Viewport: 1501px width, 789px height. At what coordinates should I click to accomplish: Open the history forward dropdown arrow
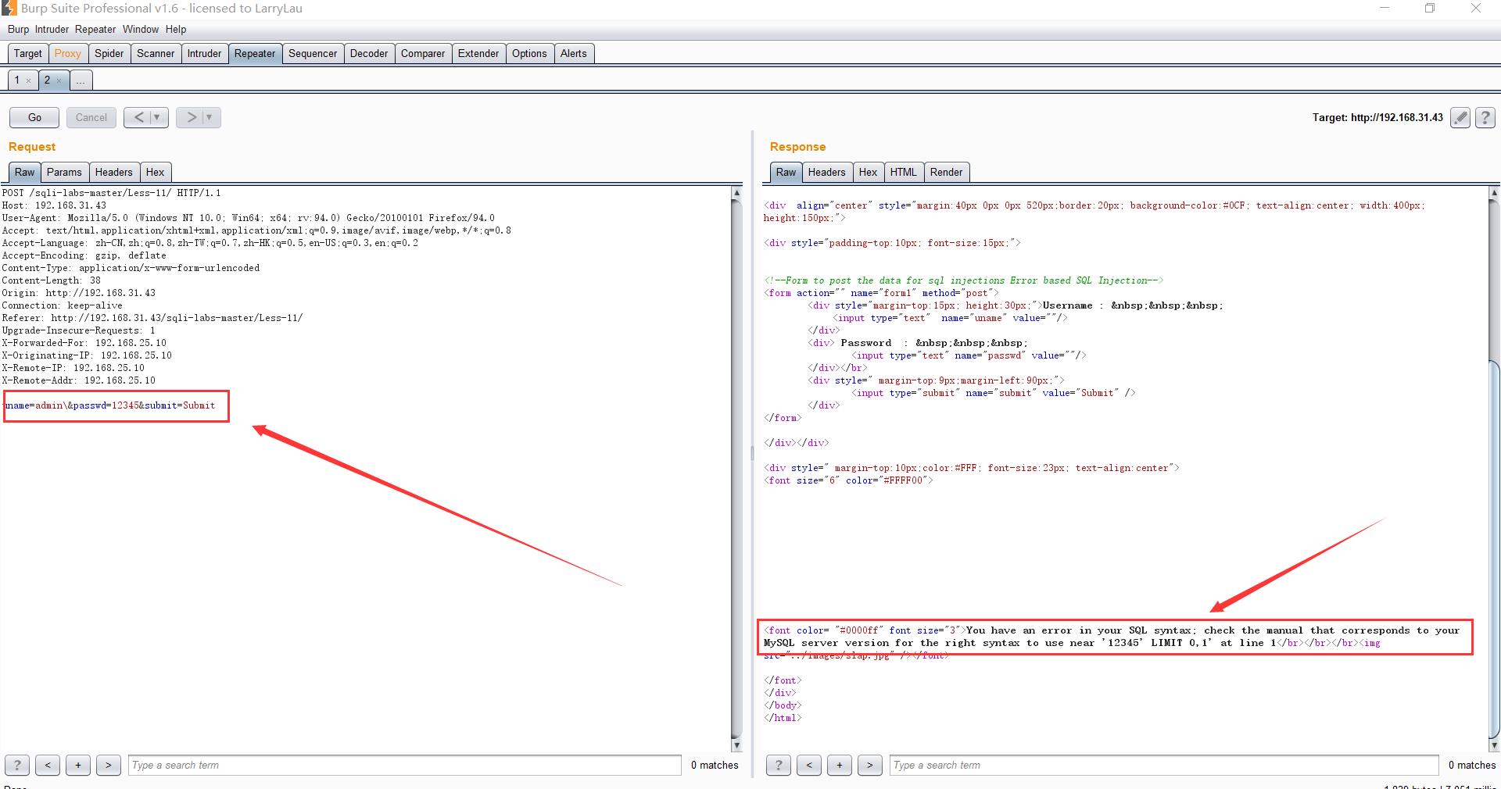pos(210,118)
